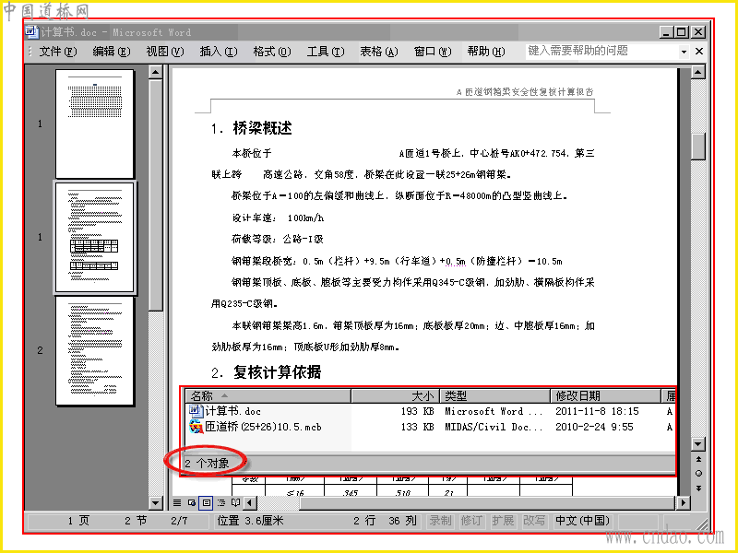Open the help question box dropdown arrow
This screenshot has height=553, width=738.
click(684, 52)
